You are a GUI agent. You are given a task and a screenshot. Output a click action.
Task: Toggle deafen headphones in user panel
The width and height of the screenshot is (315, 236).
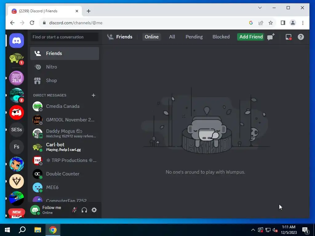84,210
